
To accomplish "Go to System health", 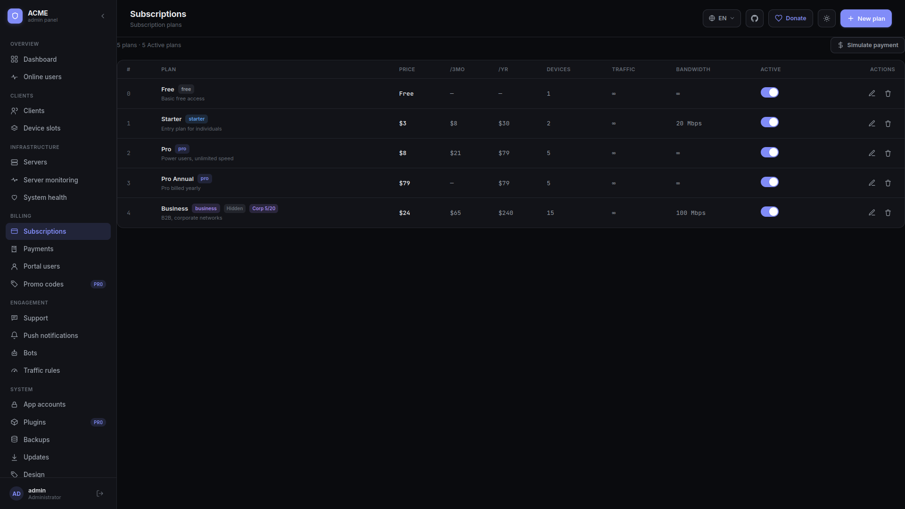I will pyautogui.click(x=58, y=197).
